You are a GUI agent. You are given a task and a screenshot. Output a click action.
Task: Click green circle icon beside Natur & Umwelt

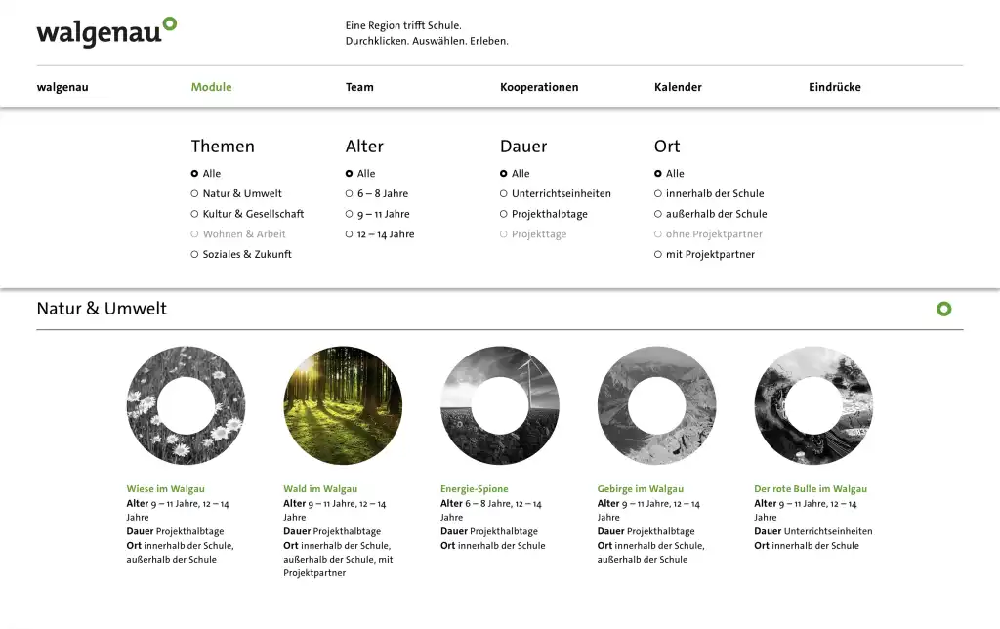point(943,309)
